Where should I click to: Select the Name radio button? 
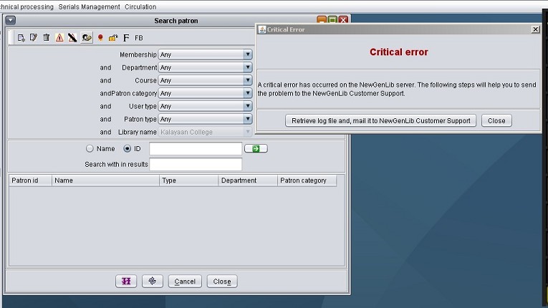90,149
